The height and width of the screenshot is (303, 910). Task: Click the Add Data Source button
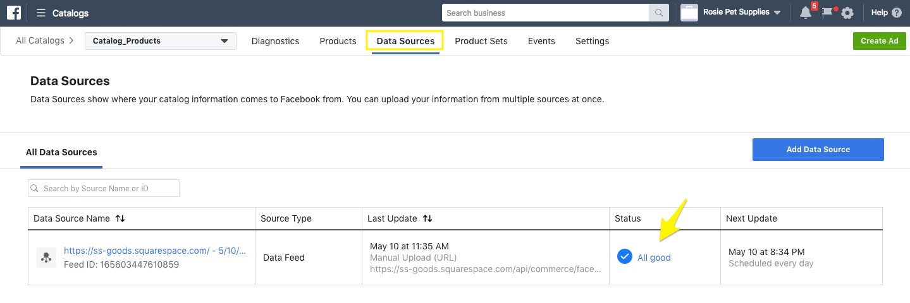coord(818,150)
